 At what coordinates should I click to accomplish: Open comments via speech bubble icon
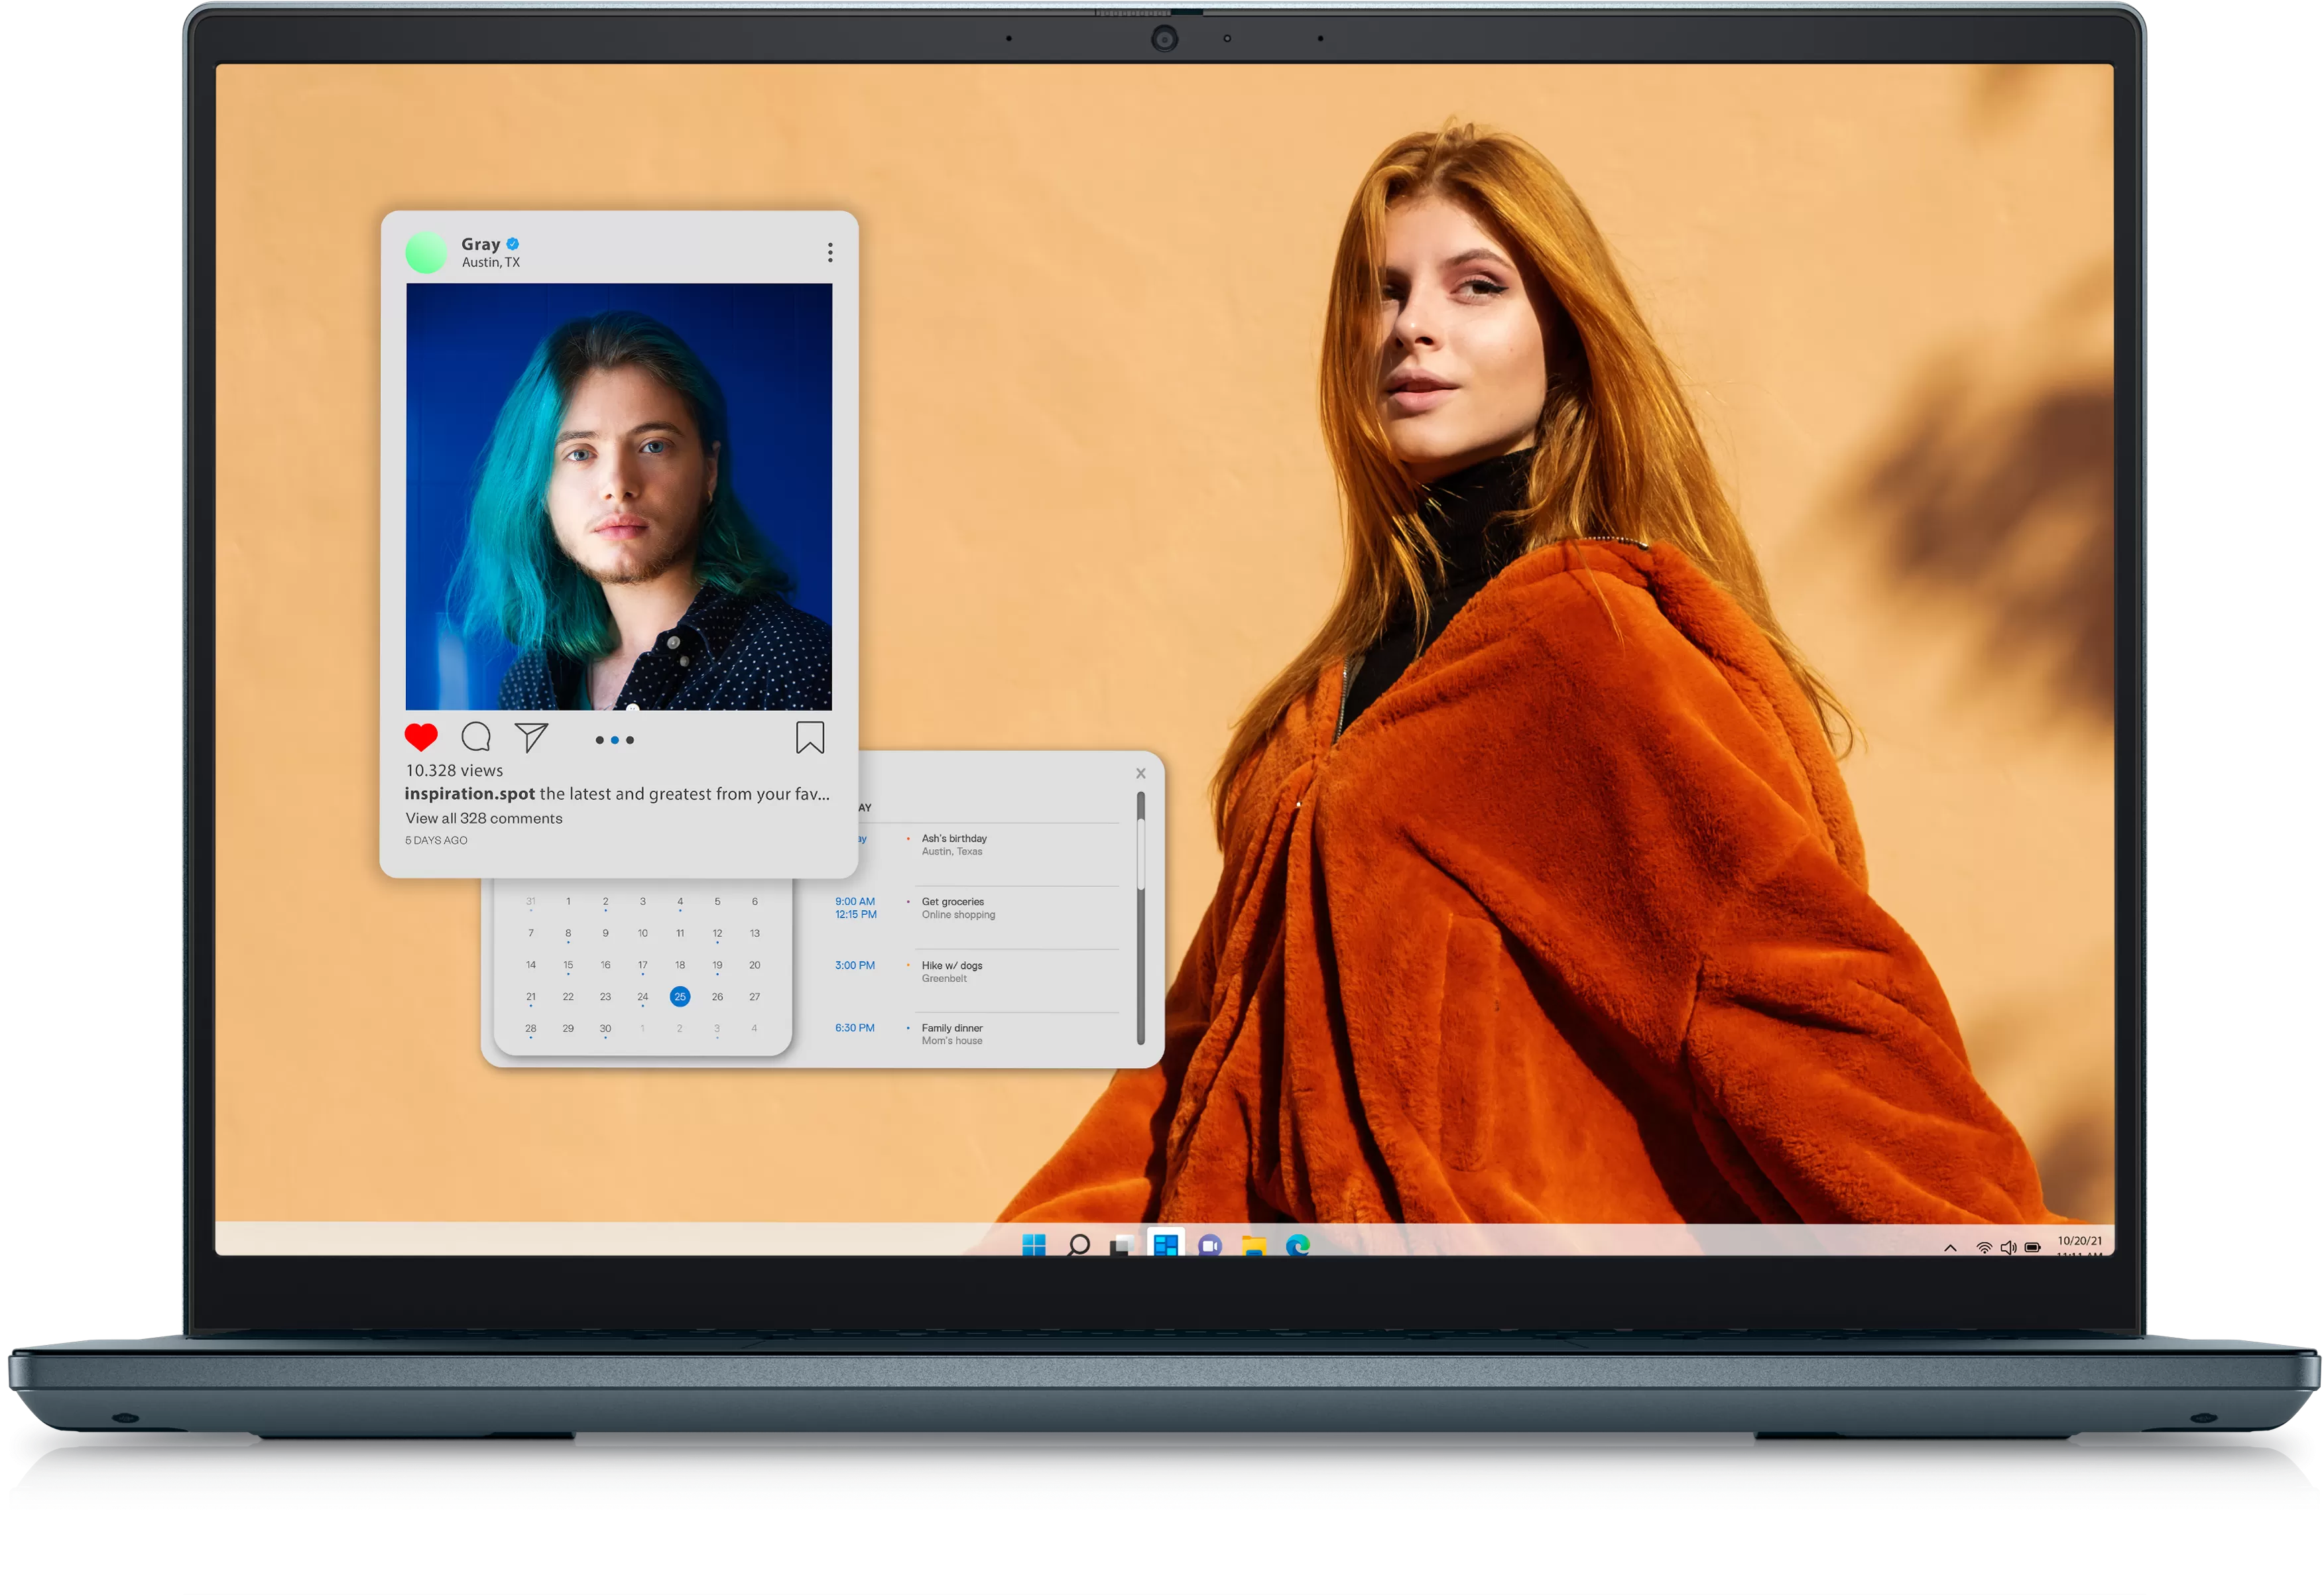pos(476,737)
